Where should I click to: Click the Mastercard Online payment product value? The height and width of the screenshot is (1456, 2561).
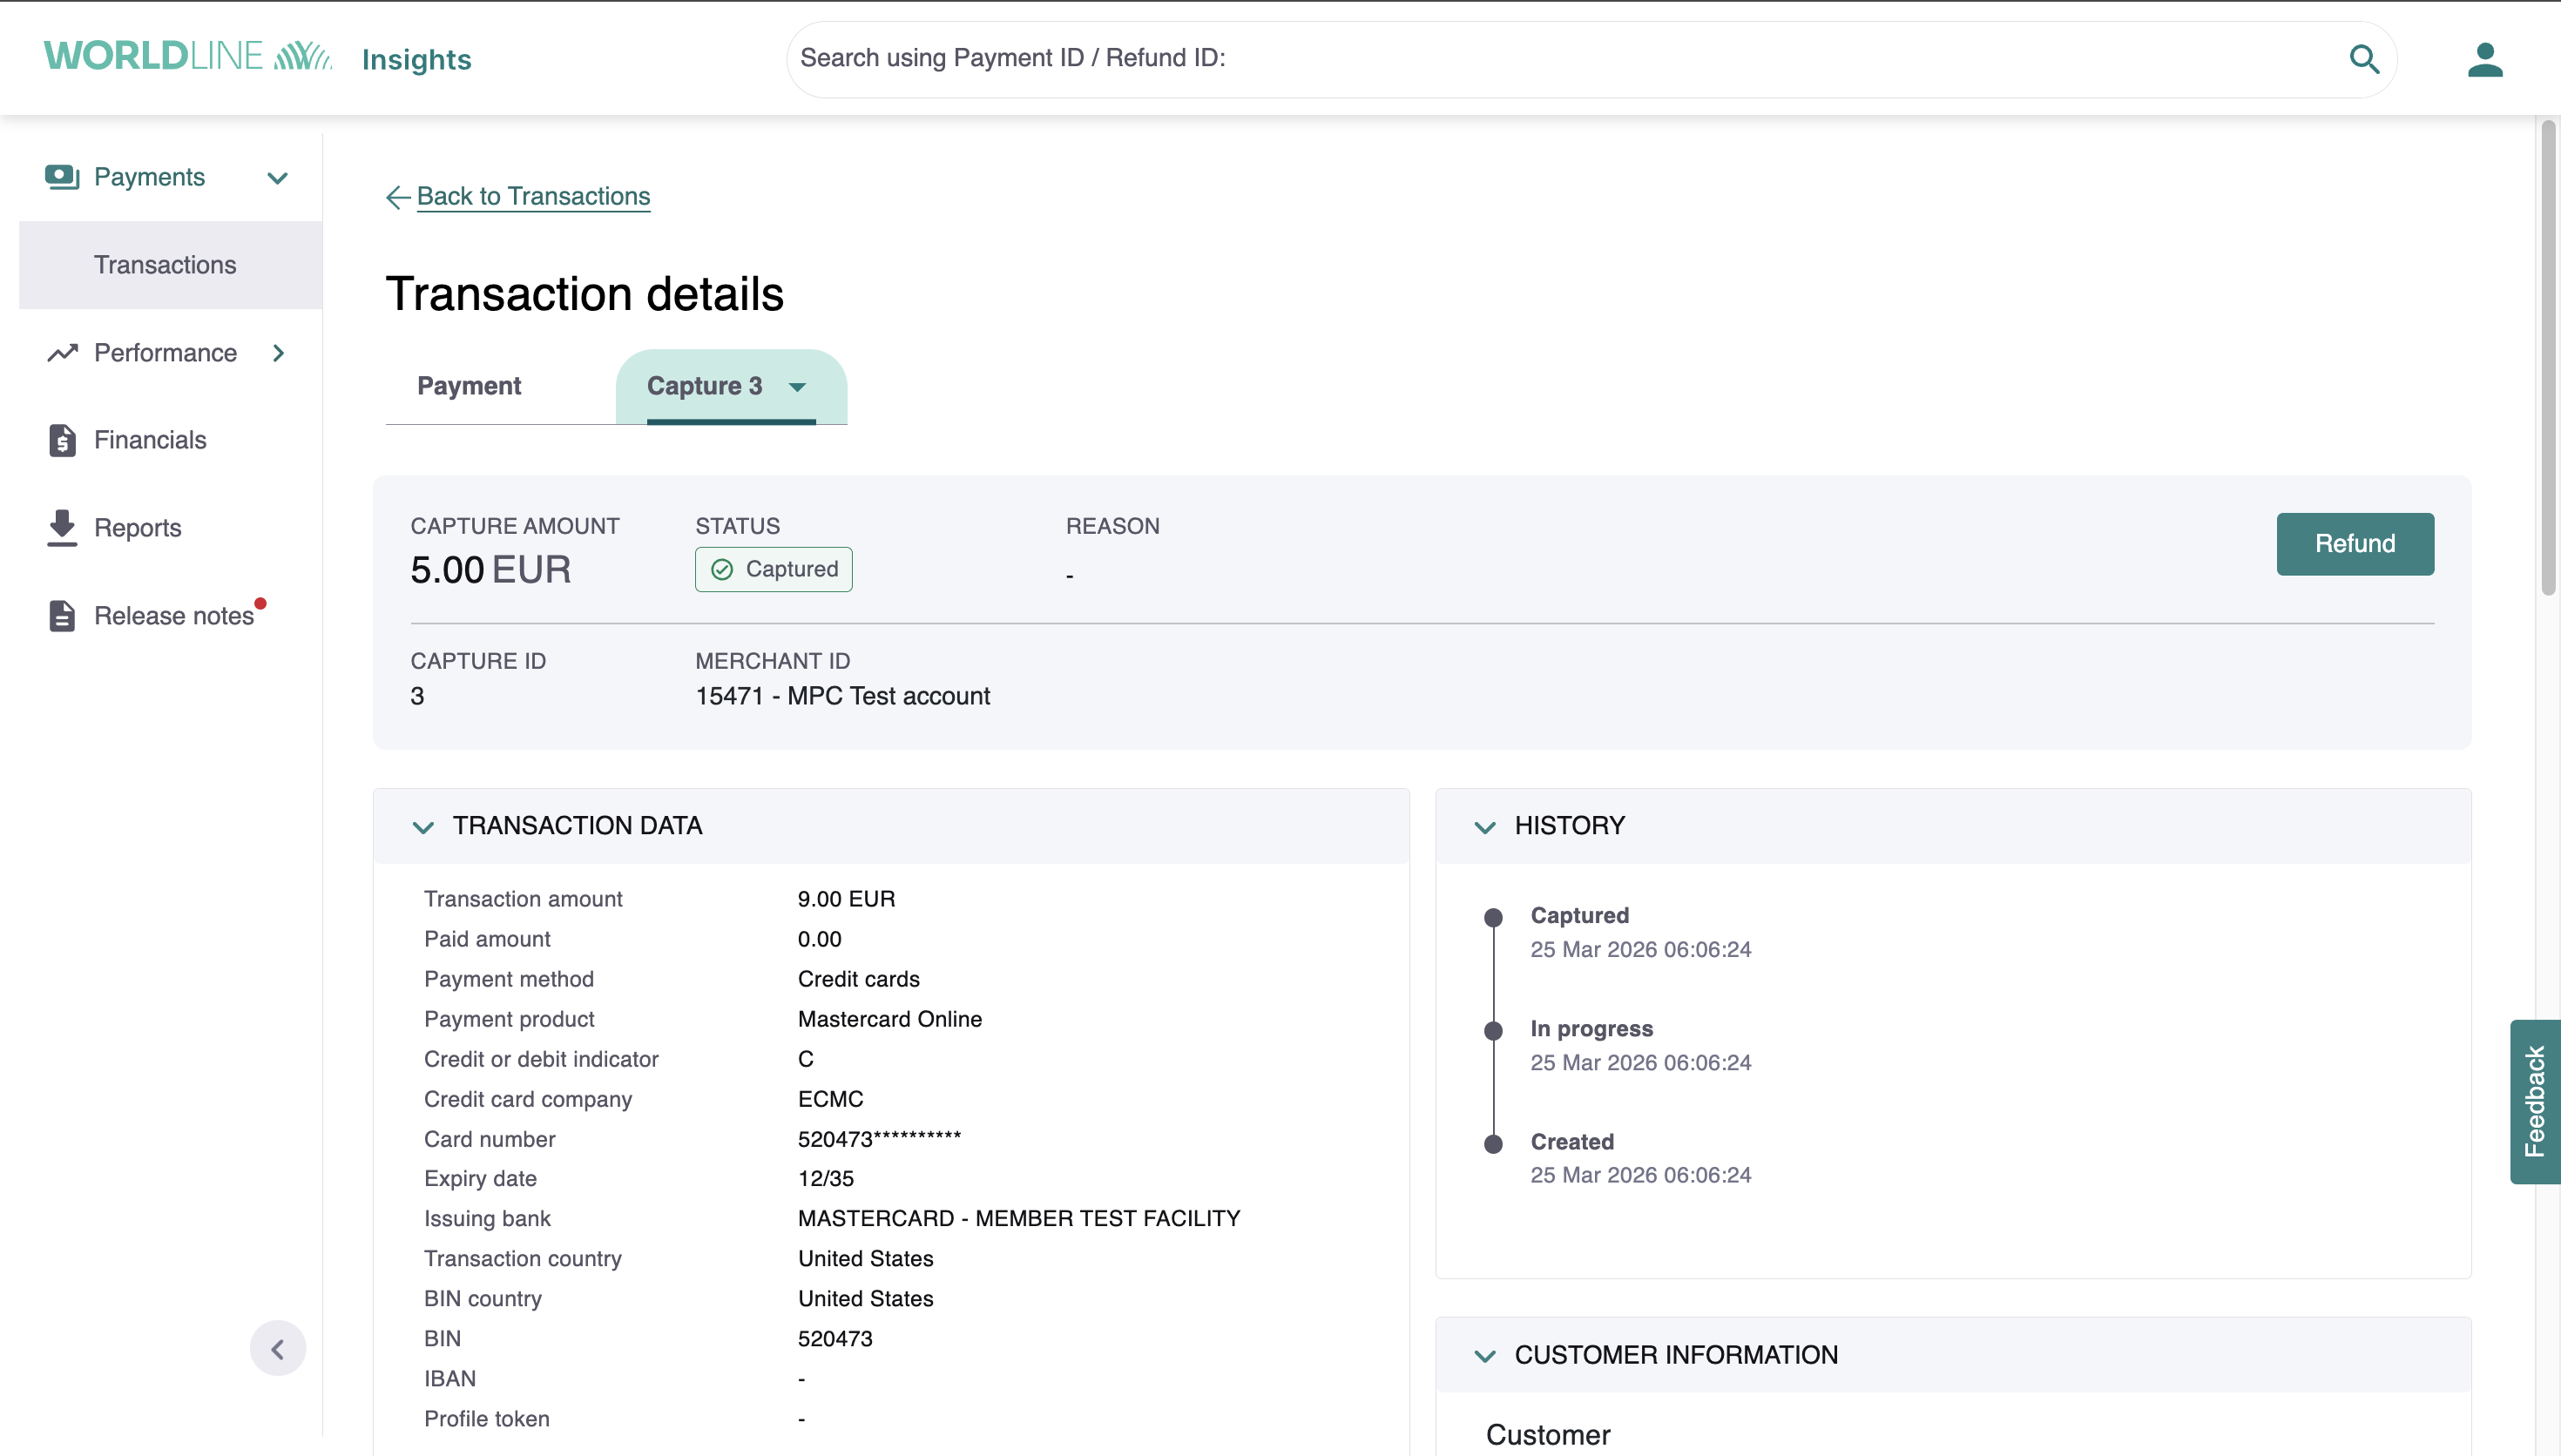coord(890,1019)
